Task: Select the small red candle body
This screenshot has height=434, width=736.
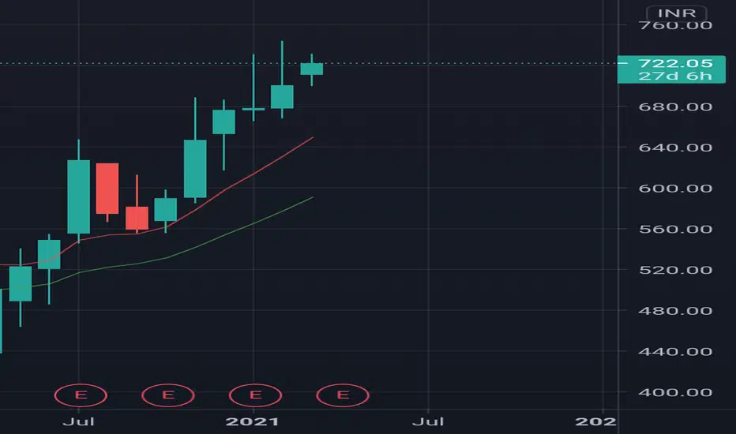Action: (137, 218)
